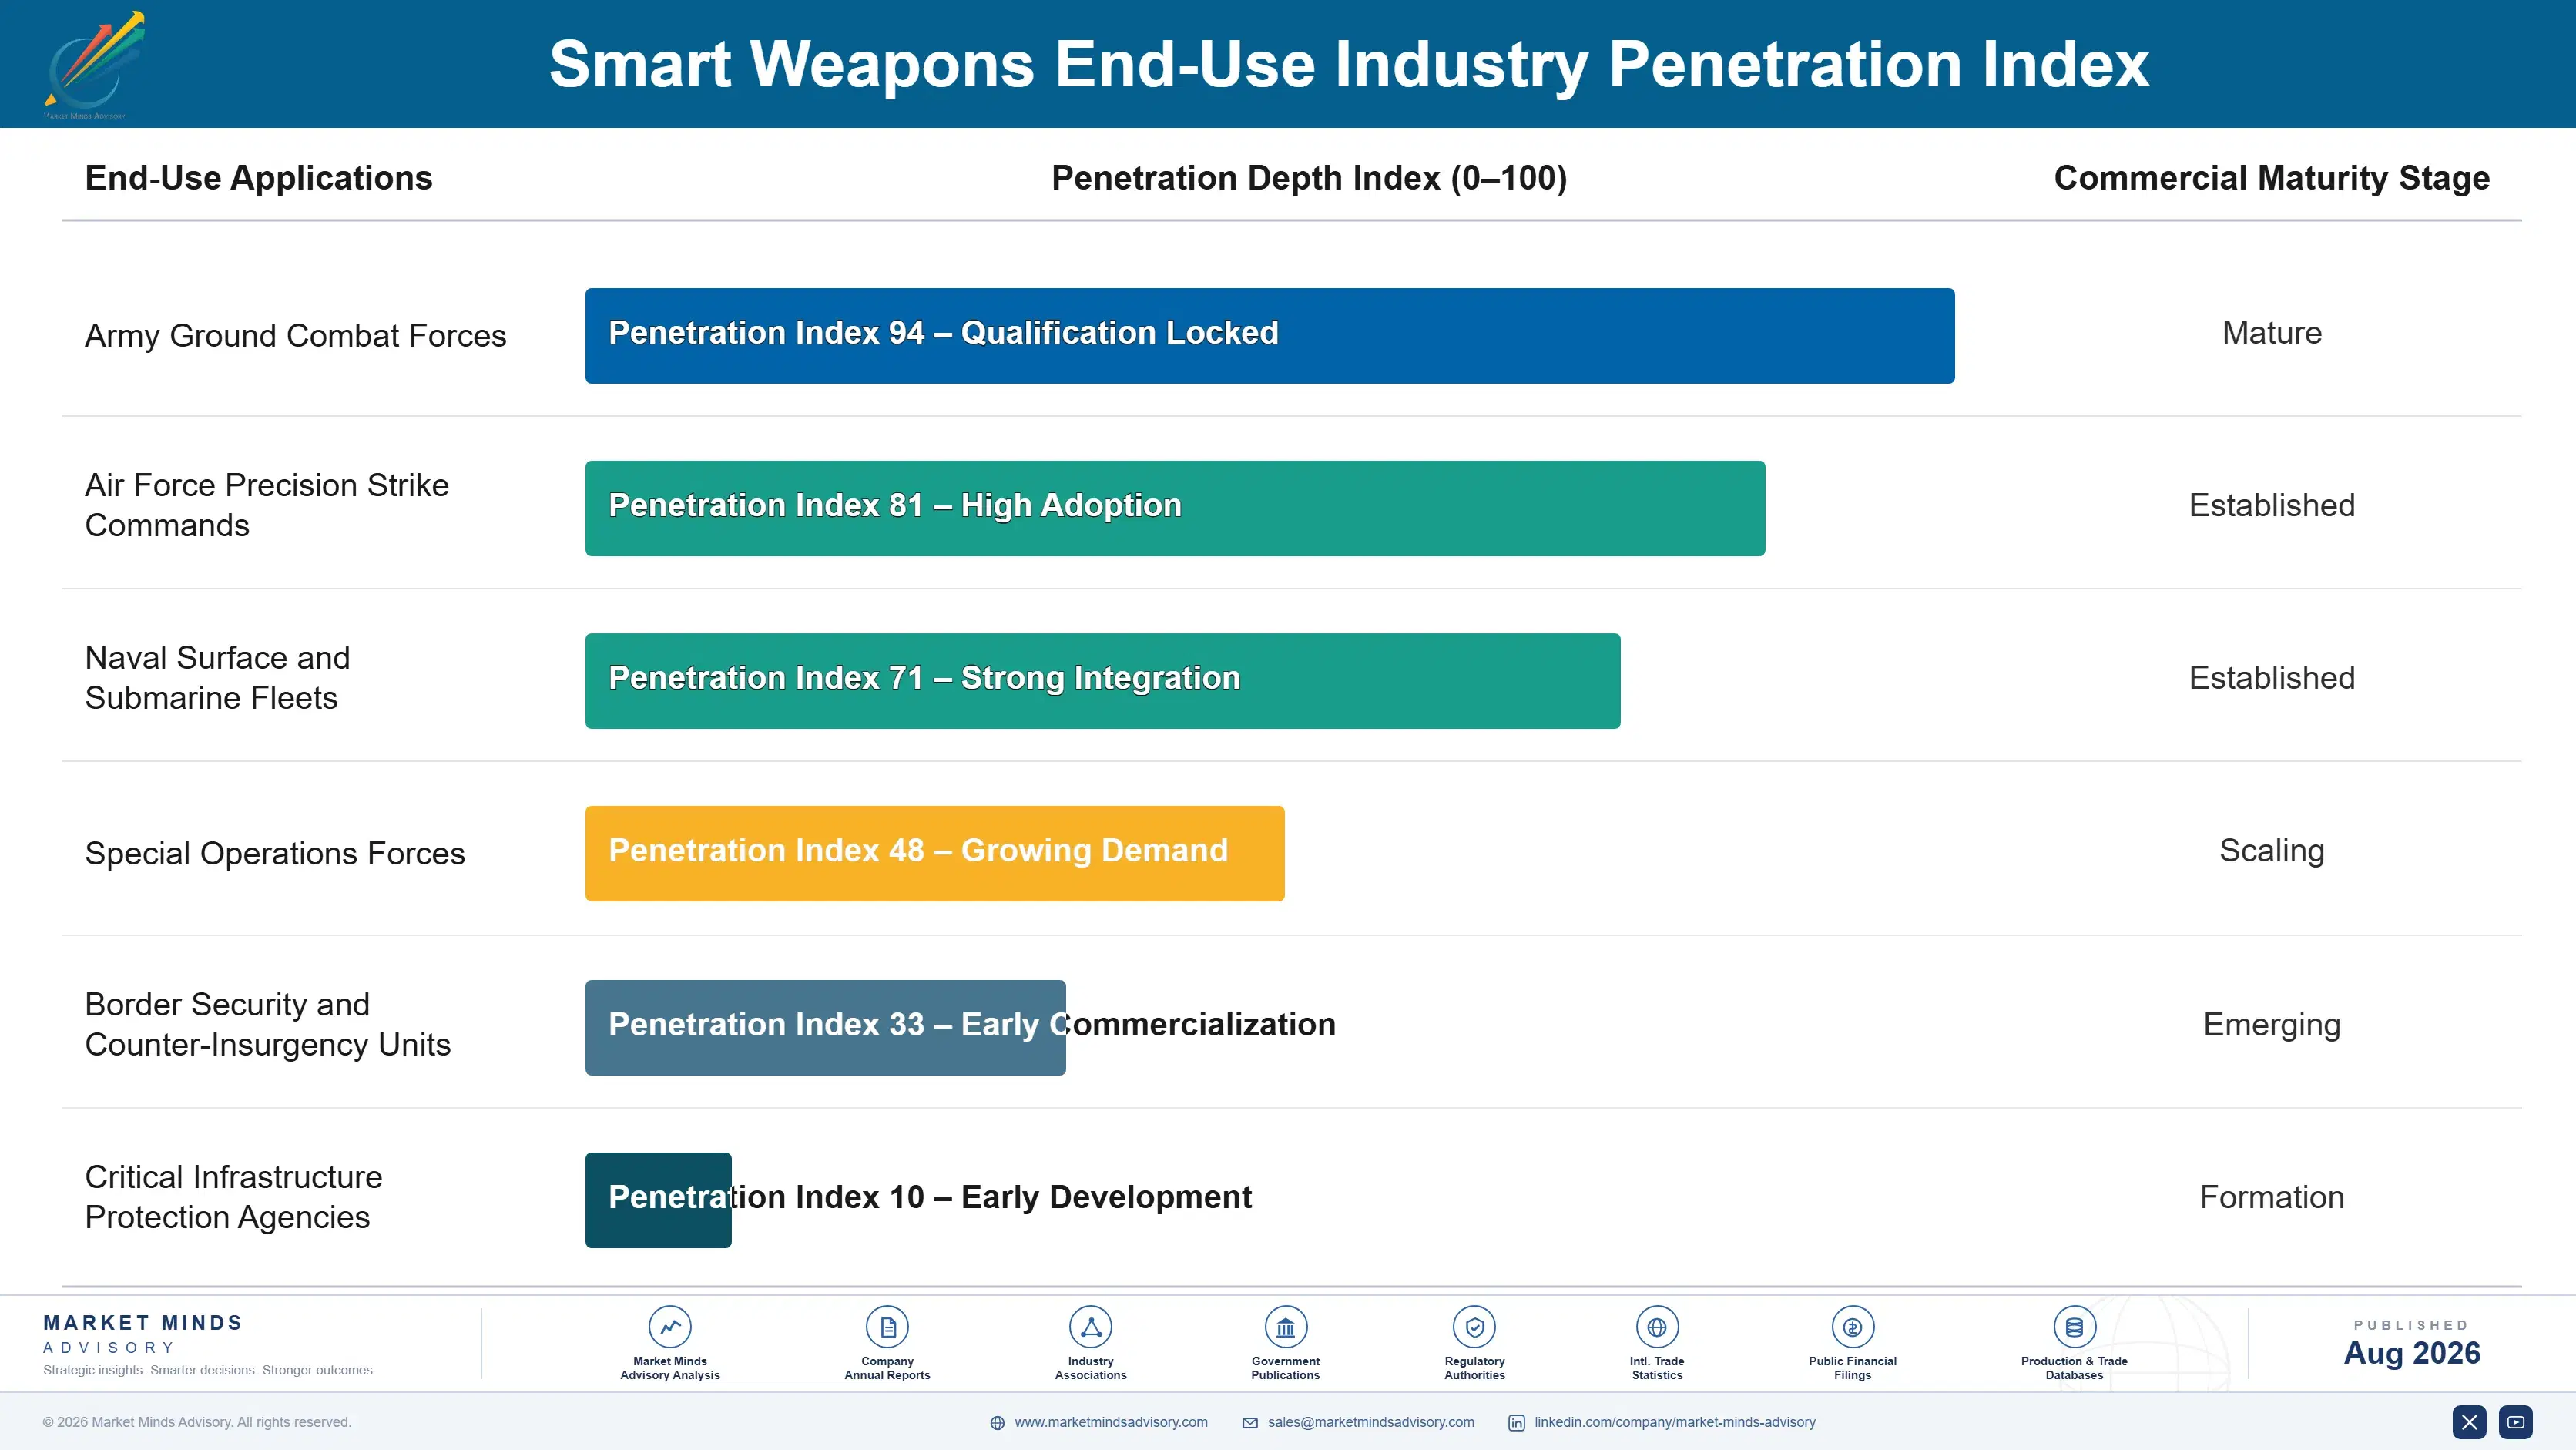Viewport: 2576px width, 1450px height.
Task: Select the dark teal Penetration Index 10 bar
Action: point(658,1200)
